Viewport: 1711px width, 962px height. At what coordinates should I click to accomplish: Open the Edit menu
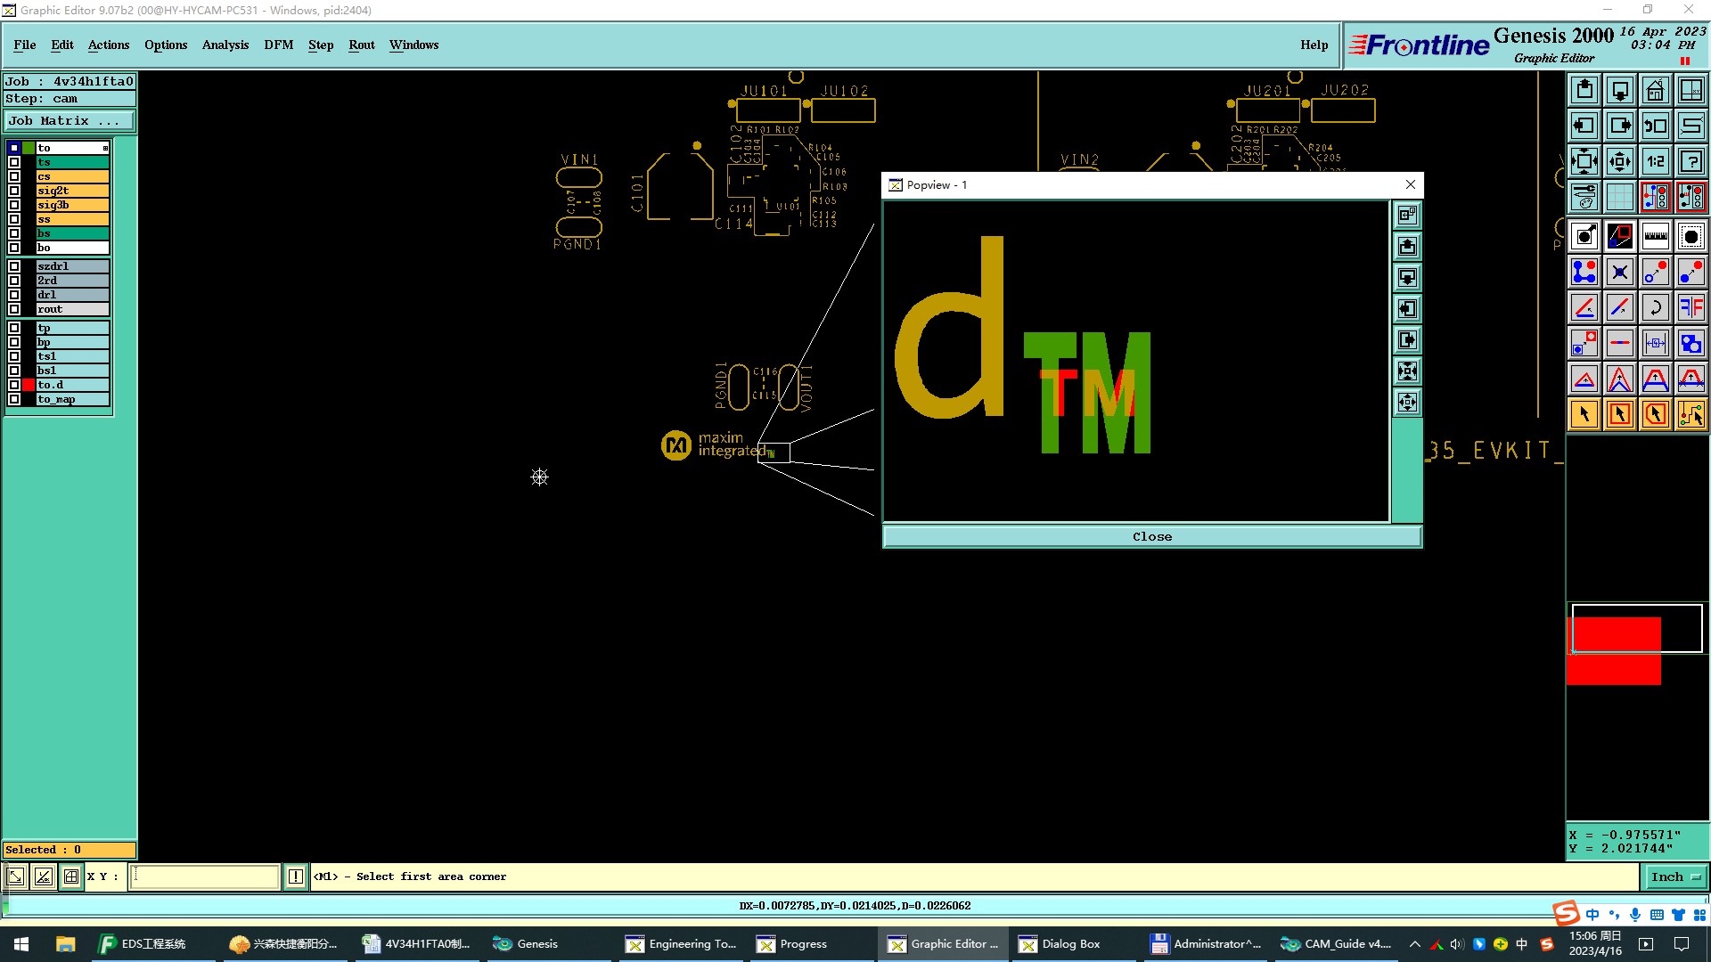pyautogui.click(x=62, y=45)
